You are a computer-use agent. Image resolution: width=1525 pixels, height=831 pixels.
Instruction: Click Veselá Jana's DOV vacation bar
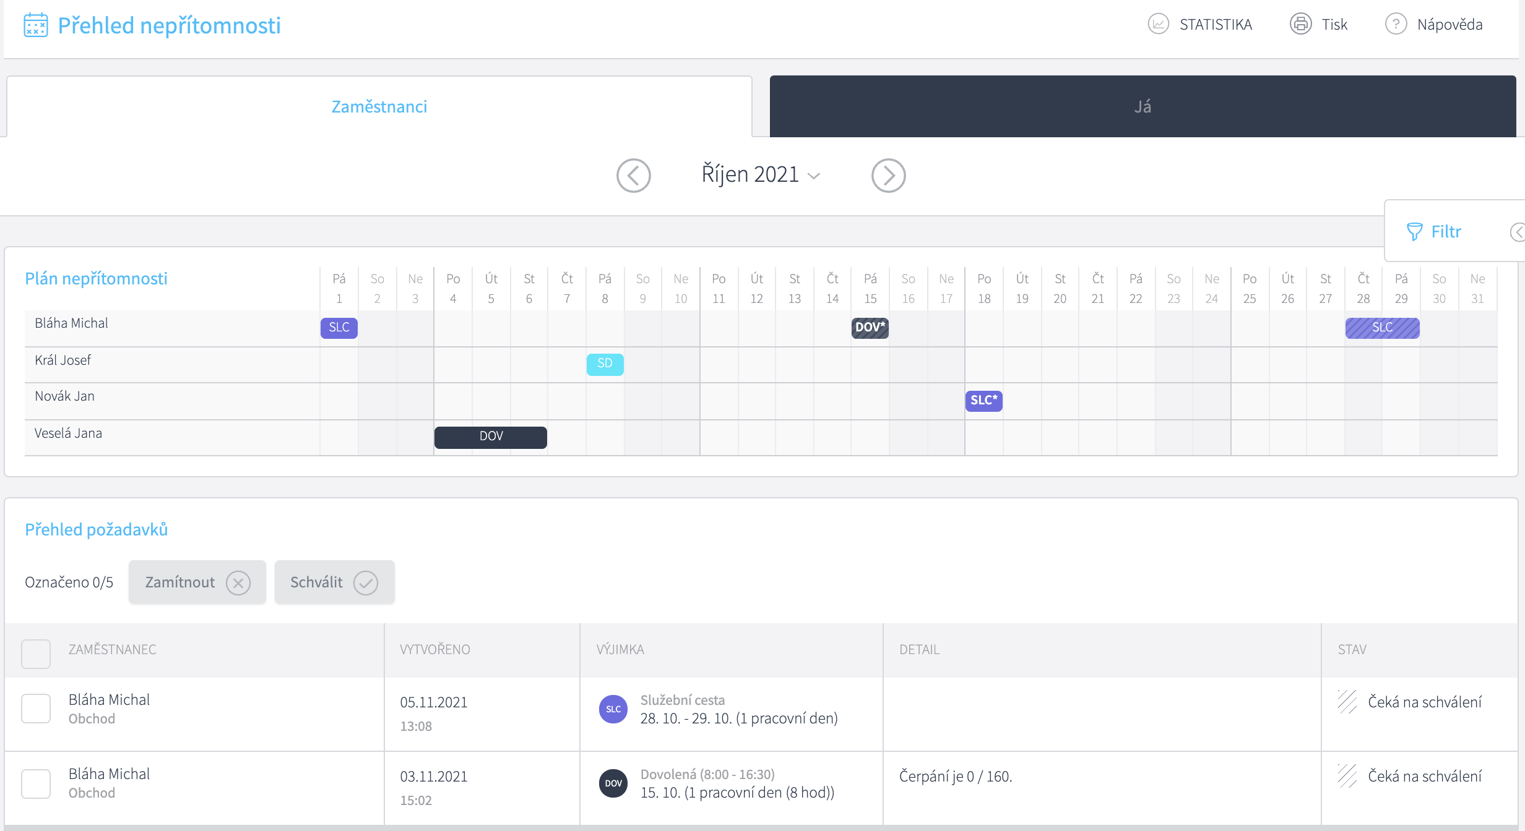coord(491,437)
